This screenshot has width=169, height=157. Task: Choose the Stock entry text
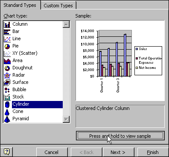tap(18, 97)
